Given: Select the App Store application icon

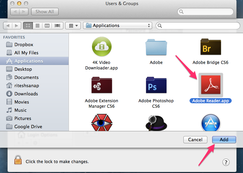Looking at the screenshot, I should click(210, 122).
